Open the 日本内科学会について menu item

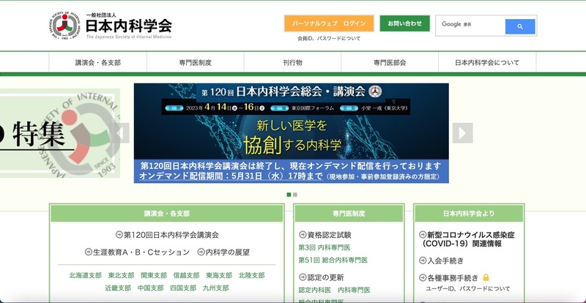coord(487,63)
